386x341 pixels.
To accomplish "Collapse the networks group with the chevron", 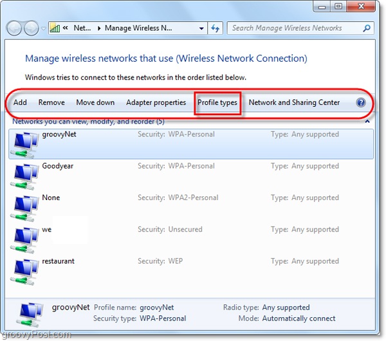I will tap(367, 121).
